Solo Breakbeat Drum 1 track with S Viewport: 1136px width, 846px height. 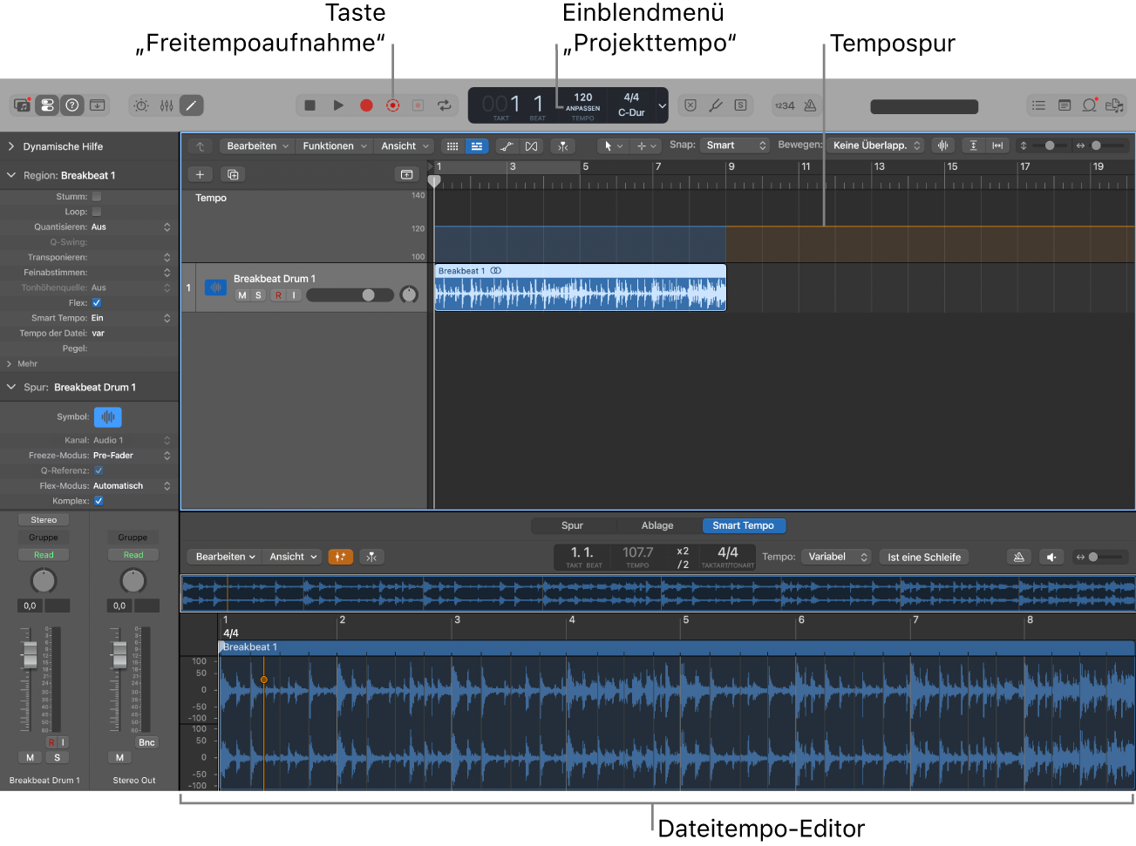(x=258, y=295)
